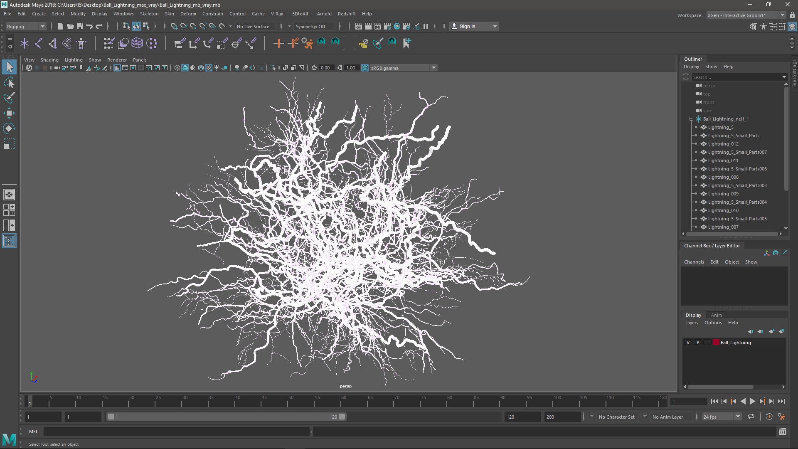Viewport: 798px width, 449px height.
Task: Click the red Ball_Lightning layer color swatch
Action: tap(716, 343)
